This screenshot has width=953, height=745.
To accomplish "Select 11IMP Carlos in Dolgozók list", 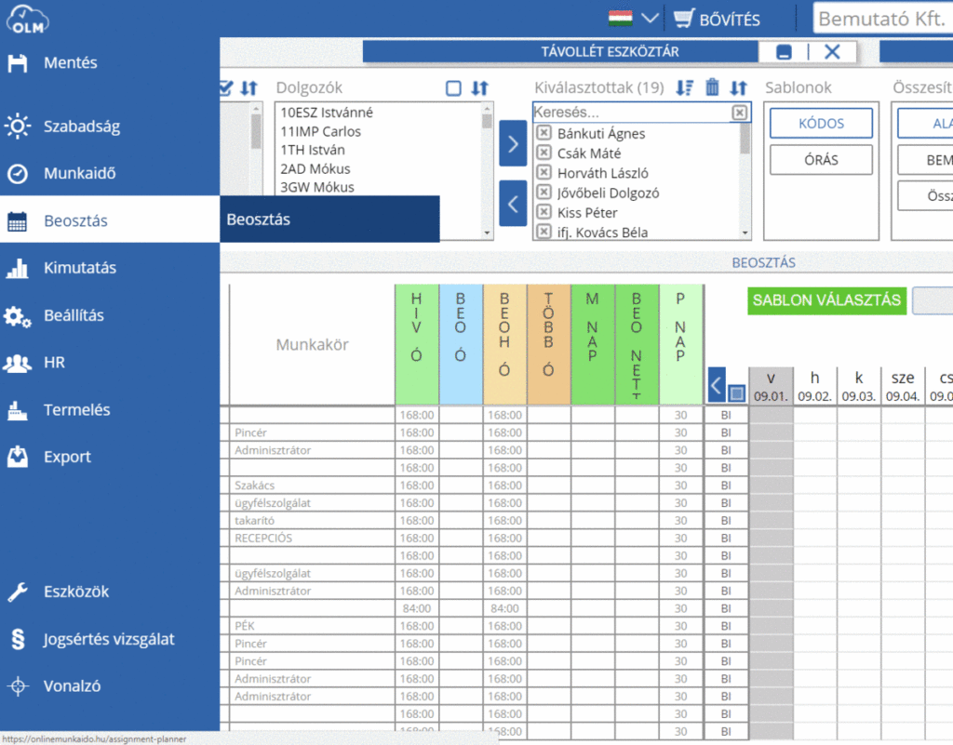I will 320,131.
